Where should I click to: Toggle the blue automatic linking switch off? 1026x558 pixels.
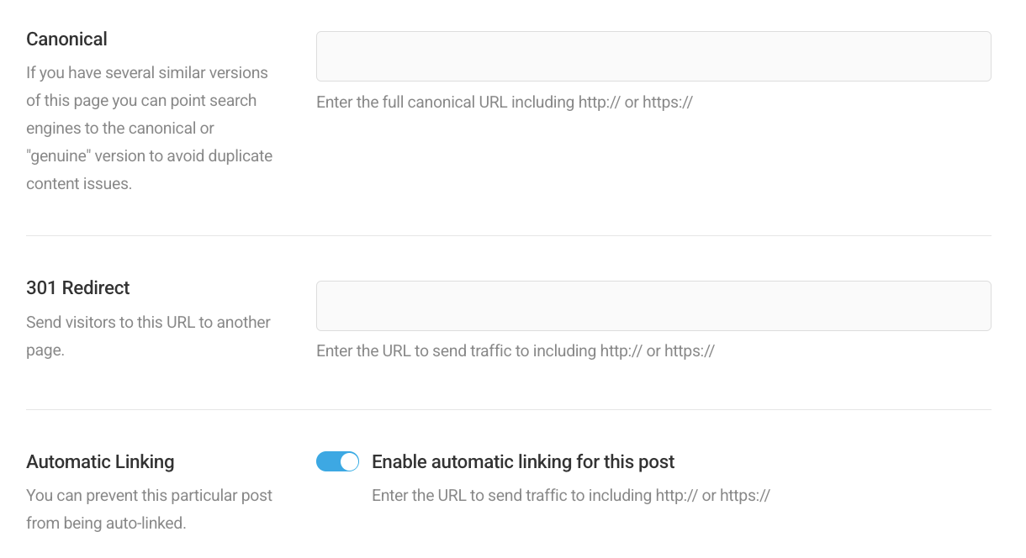[337, 461]
